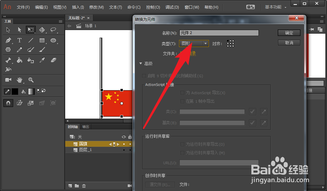Check Export in frame 1 option
327x191 pixels.
tap(182, 101)
